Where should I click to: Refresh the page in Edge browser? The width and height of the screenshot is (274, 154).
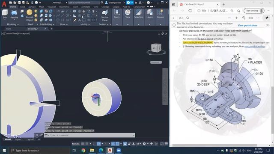pos(190,11)
